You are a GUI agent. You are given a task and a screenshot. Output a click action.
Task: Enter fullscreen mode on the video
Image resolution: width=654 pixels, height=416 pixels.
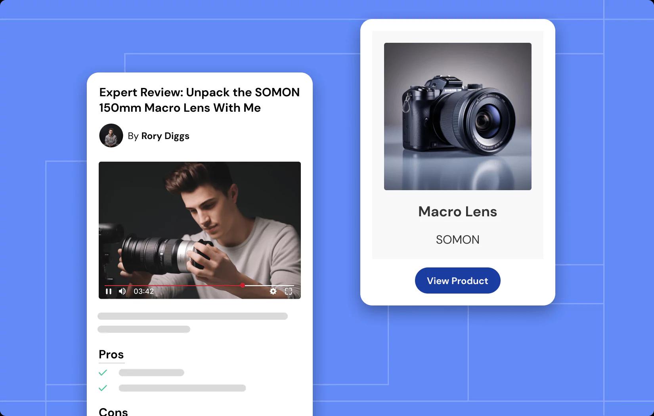click(x=289, y=292)
